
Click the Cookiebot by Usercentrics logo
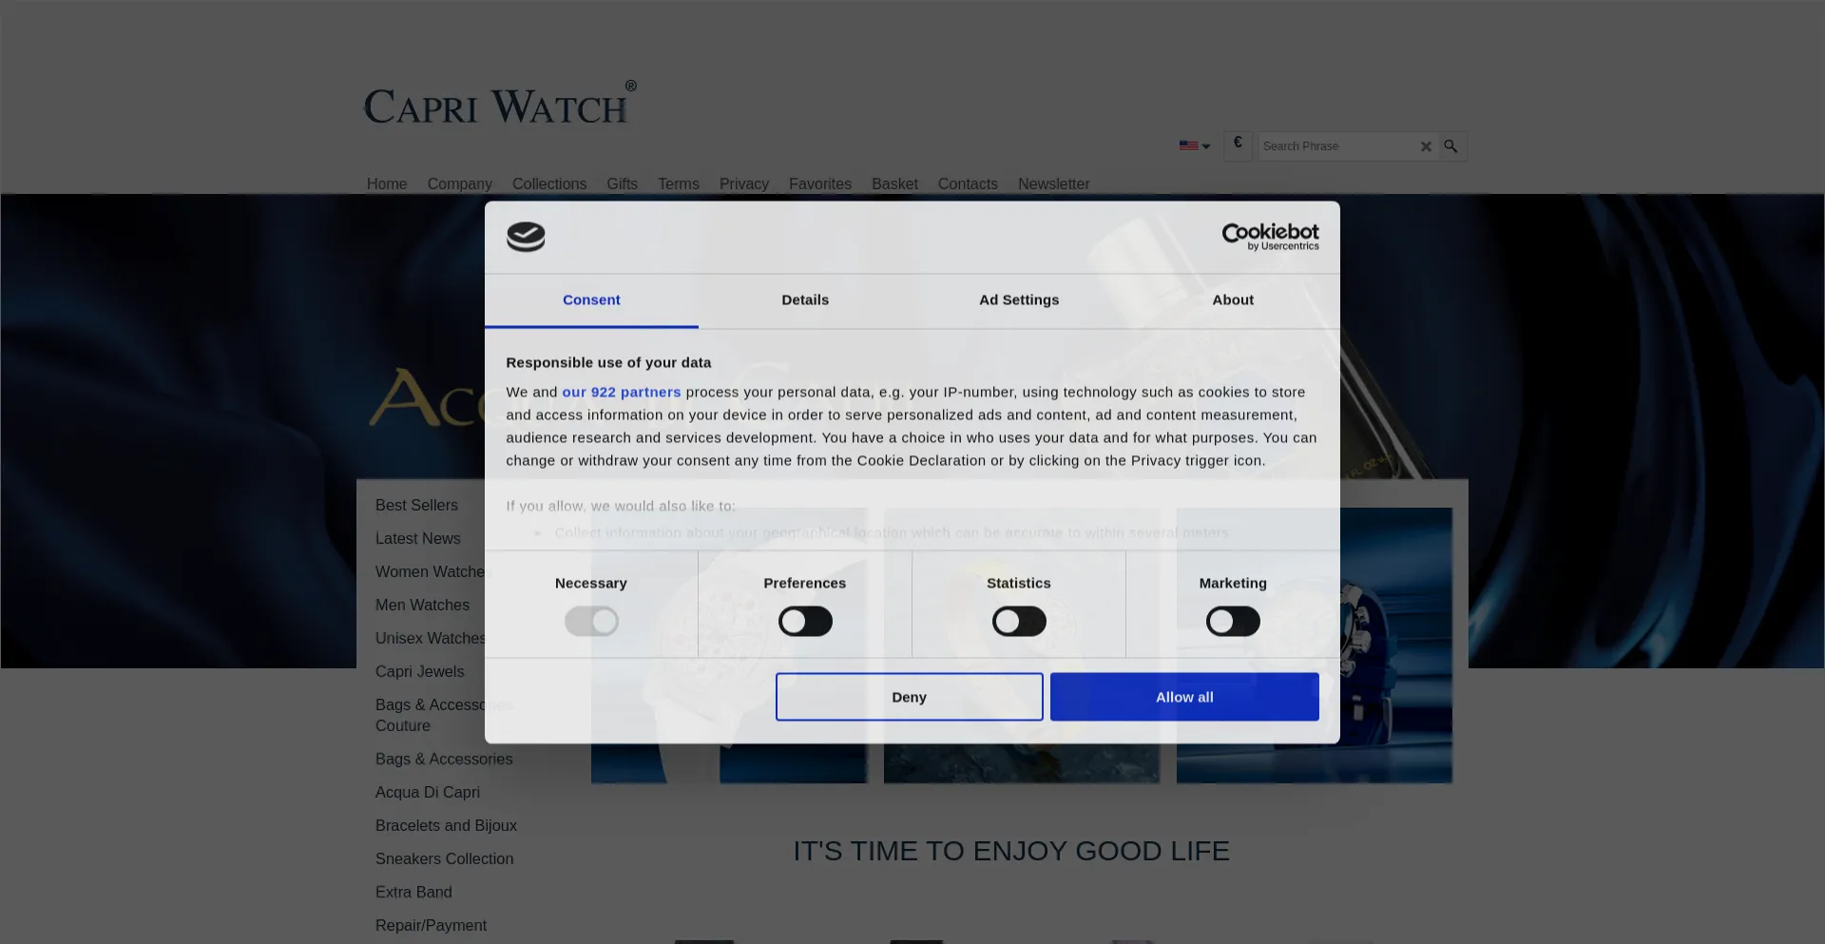point(1270,237)
